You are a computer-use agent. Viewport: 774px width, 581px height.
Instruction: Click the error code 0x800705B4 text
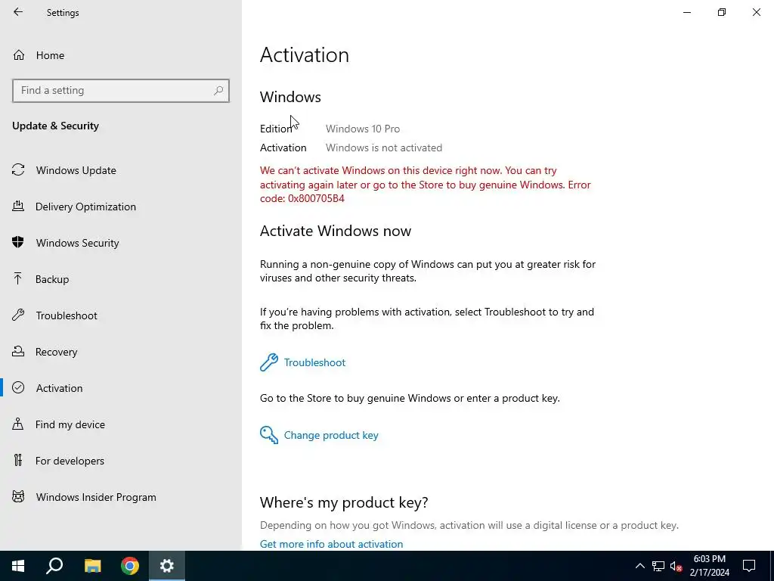tap(316, 198)
